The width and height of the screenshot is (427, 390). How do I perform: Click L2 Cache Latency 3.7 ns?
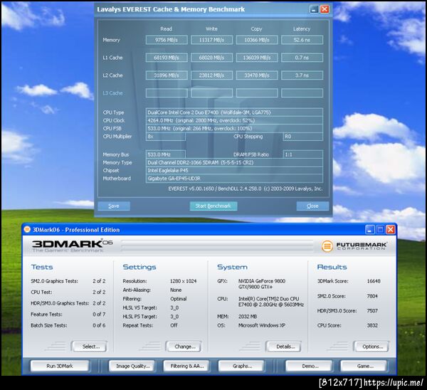302,75
